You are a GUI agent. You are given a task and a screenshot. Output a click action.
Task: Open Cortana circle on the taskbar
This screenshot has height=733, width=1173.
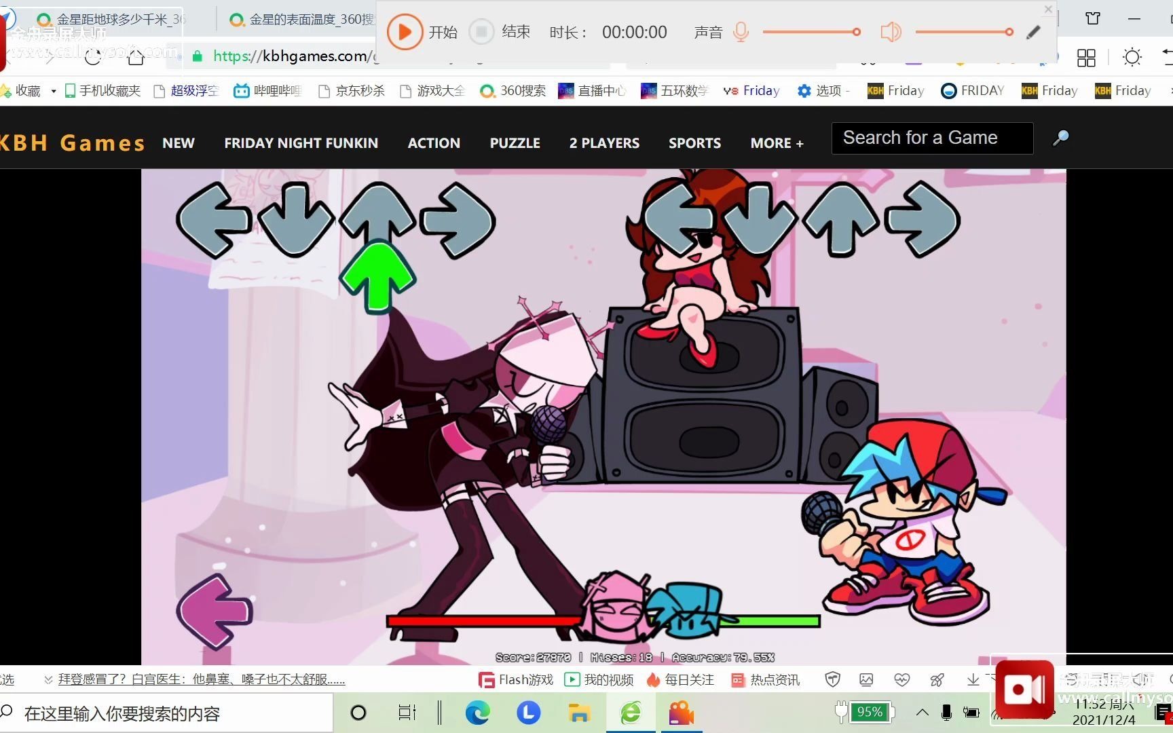click(358, 713)
